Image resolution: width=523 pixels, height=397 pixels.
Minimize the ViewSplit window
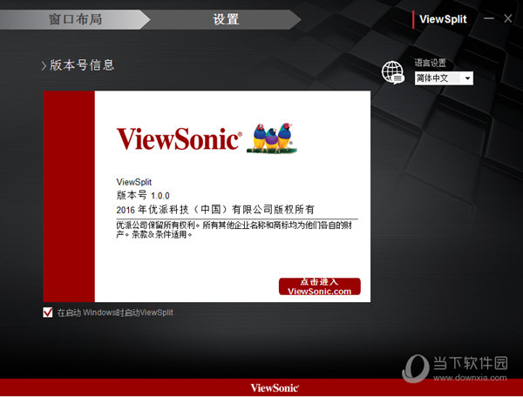tap(489, 18)
